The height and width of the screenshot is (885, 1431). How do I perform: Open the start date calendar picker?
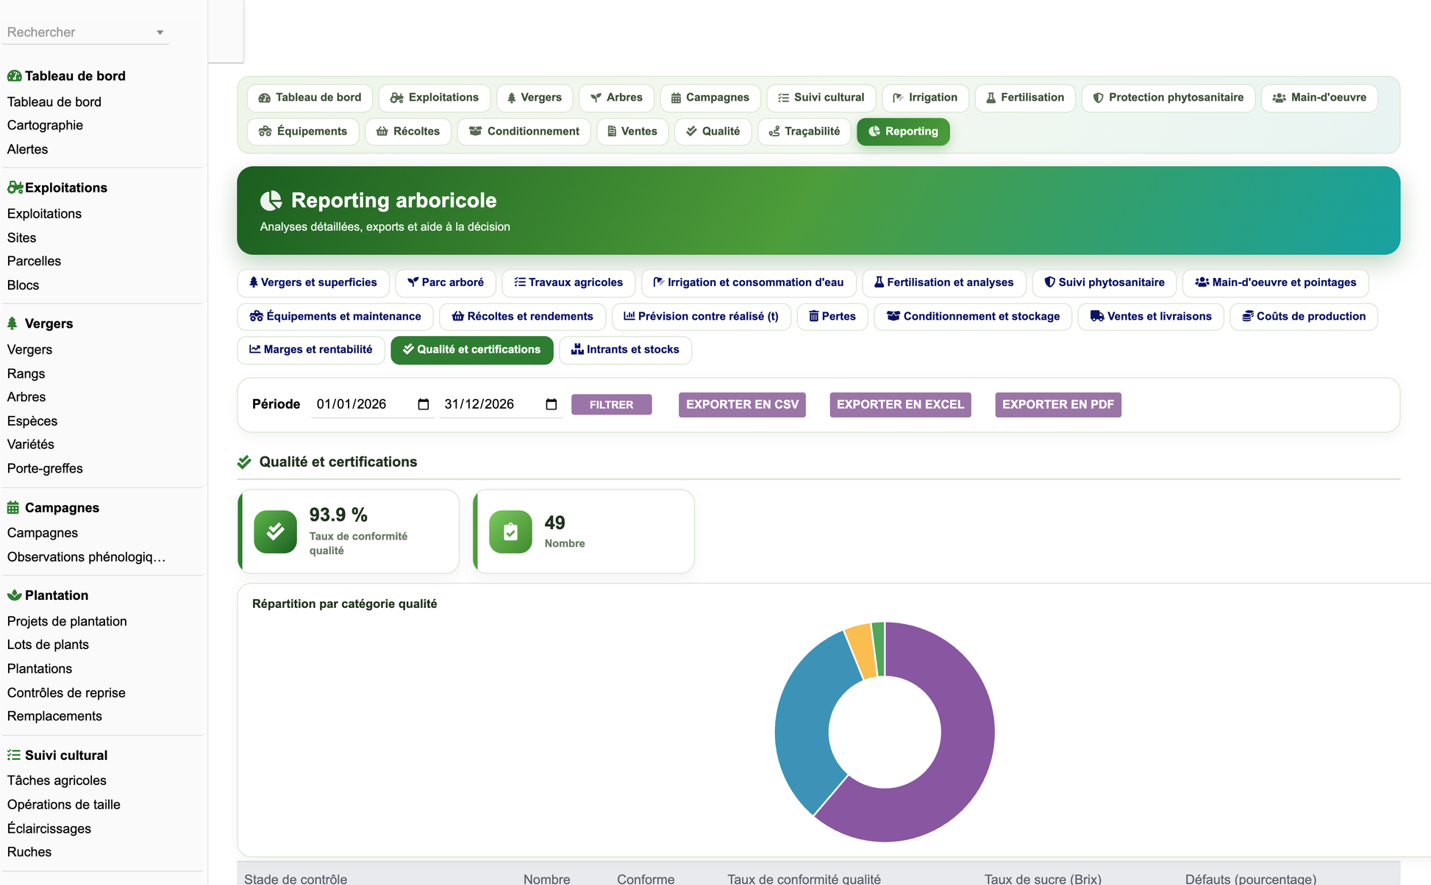pos(424,404)
